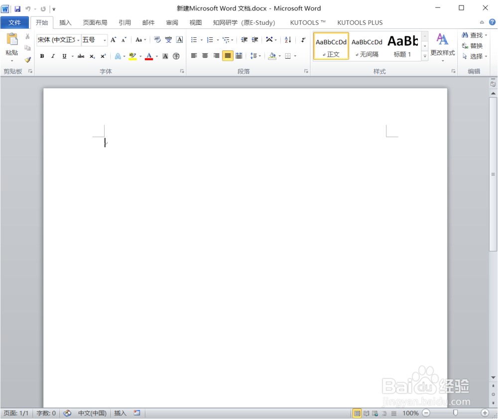Open the Borders dropdown
The image size is (498, 419).
tap(295, 56)
